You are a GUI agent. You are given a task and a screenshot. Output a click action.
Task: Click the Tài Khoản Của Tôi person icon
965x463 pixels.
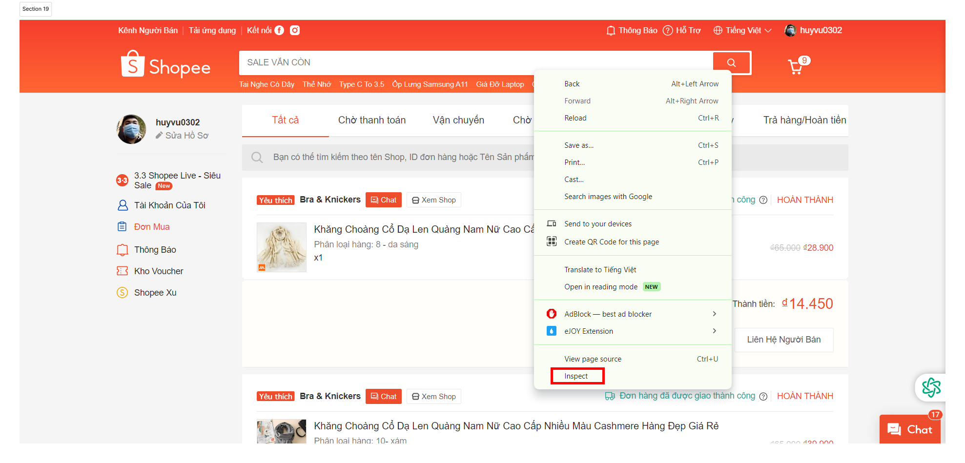point(123,205)
